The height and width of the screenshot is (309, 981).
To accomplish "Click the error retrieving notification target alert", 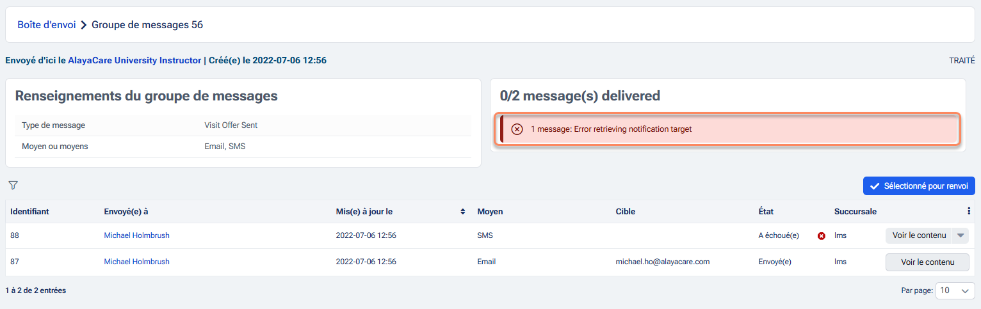I will tap(729, 129).
